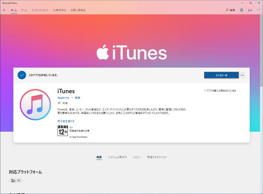This screenshot has height=194, width=263.
Task: Click the back arrow in the Store header
Action: point(4,10)
